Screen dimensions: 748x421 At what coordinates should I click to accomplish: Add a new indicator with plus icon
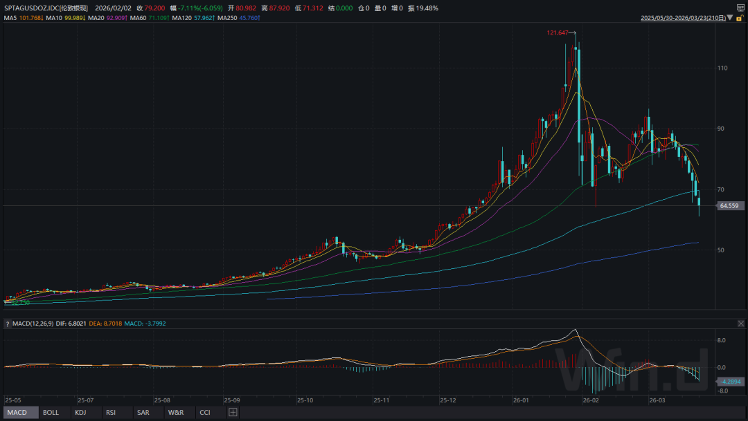click(233, 413)
